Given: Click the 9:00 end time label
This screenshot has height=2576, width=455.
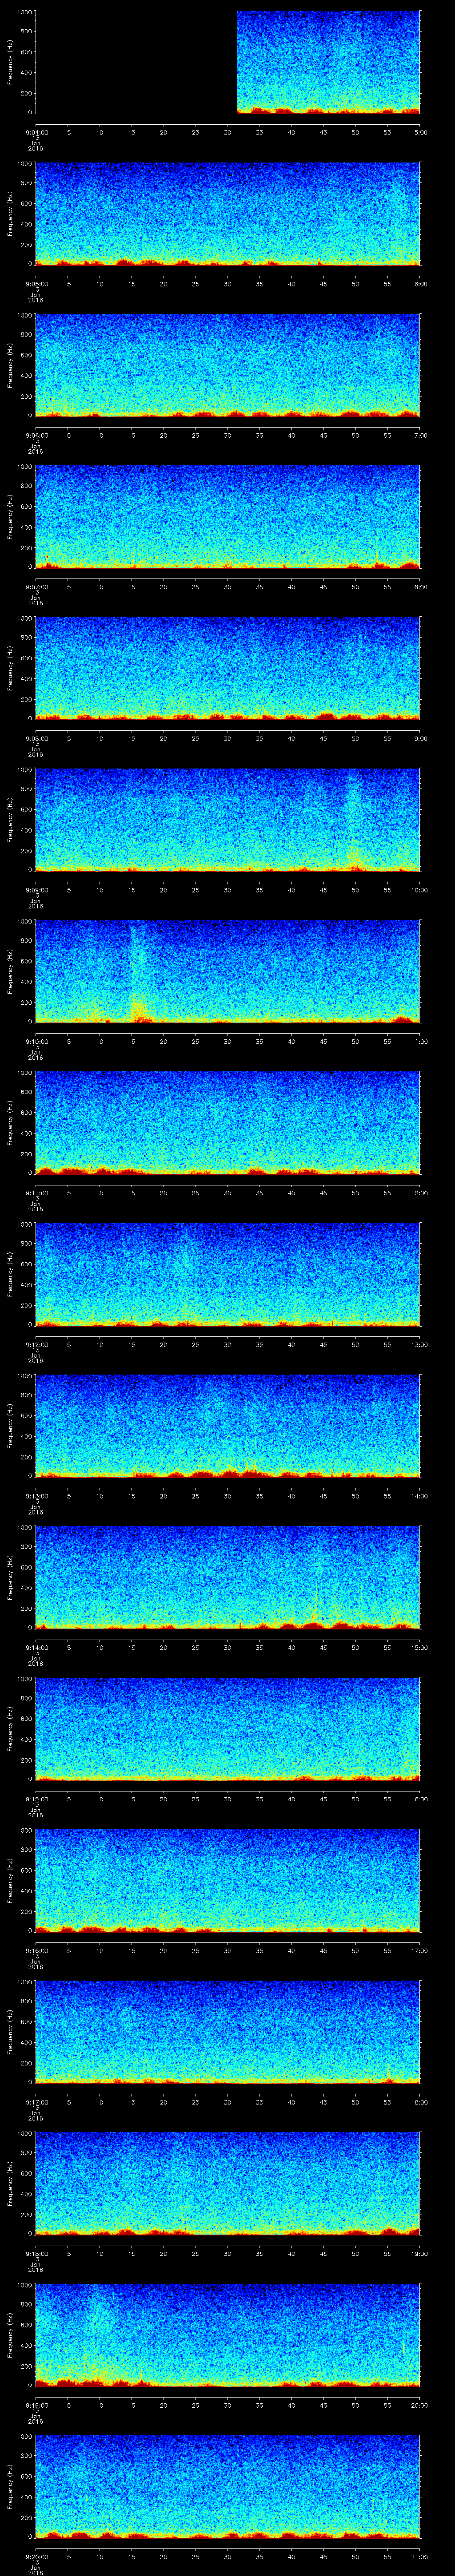Looking at the screenshot, I should coord(420,738).
